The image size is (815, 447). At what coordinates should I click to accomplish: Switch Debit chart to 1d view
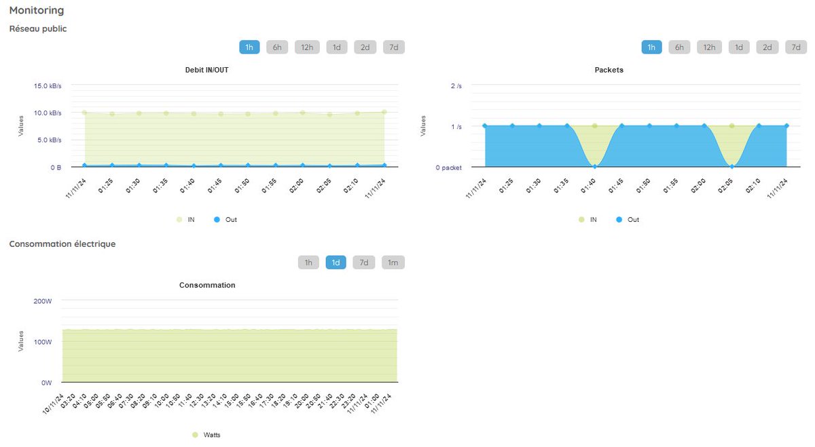336,47
